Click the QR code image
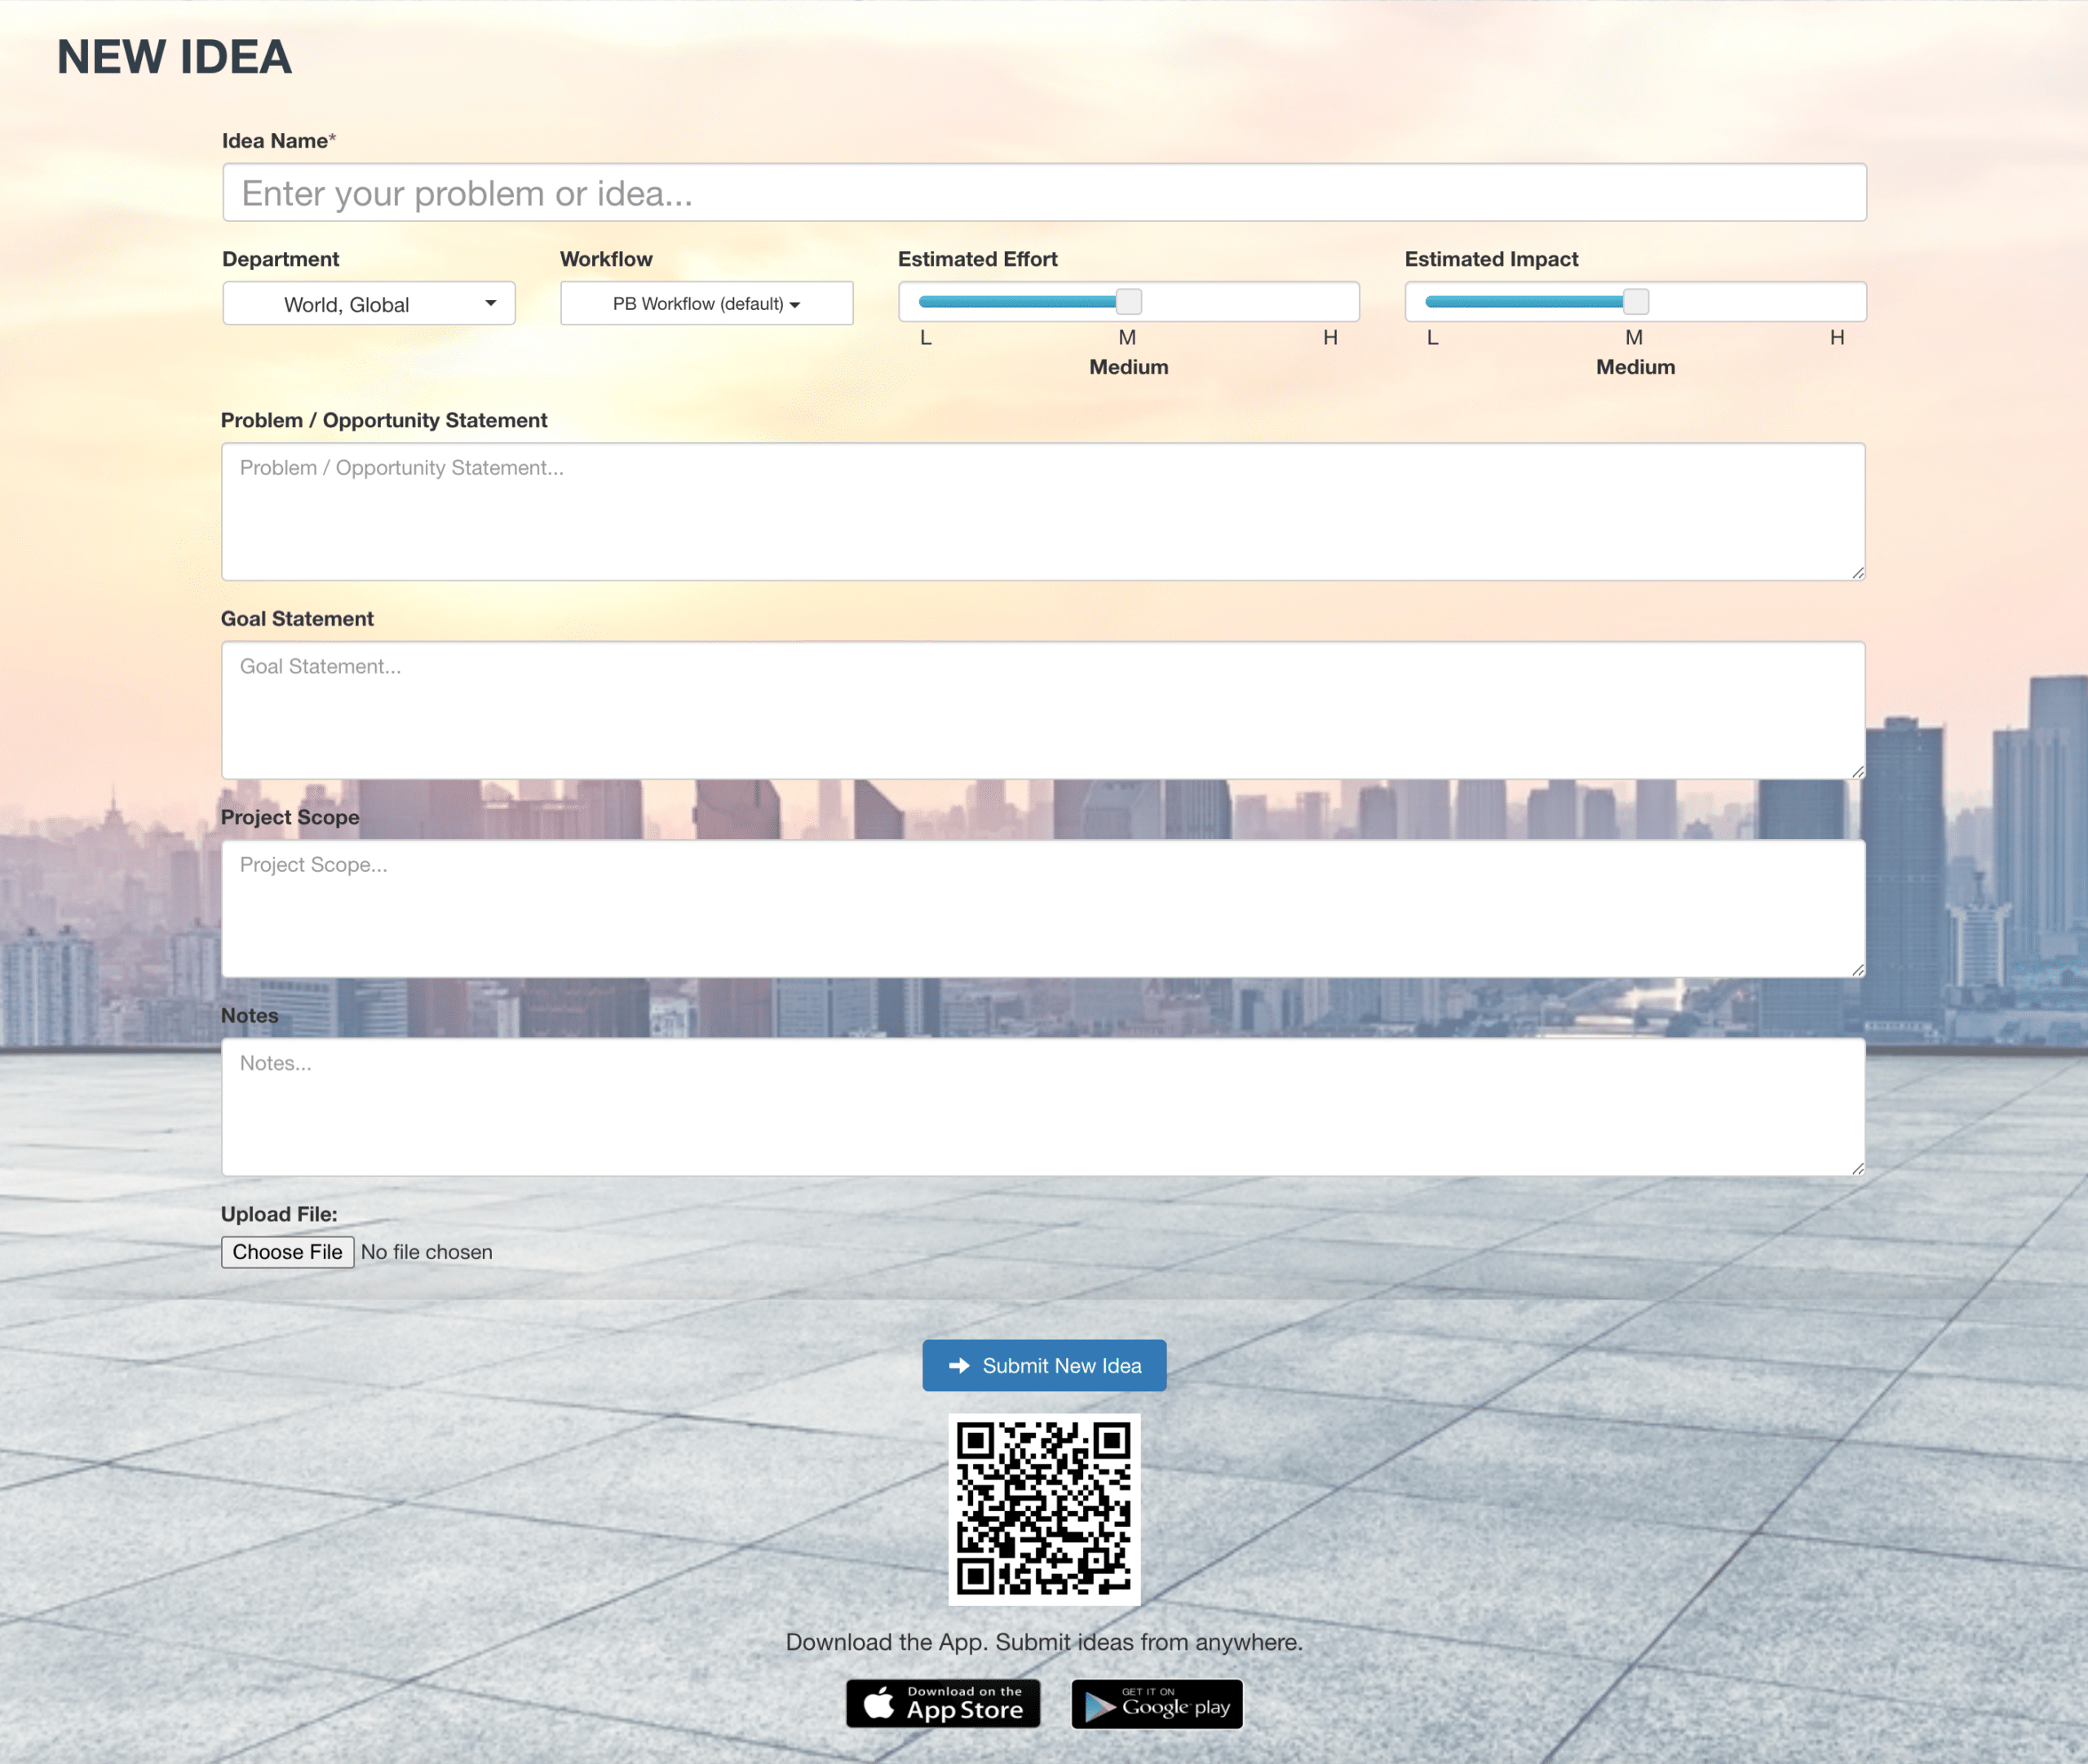 pyautogui.click(x=1044, y=1510)
